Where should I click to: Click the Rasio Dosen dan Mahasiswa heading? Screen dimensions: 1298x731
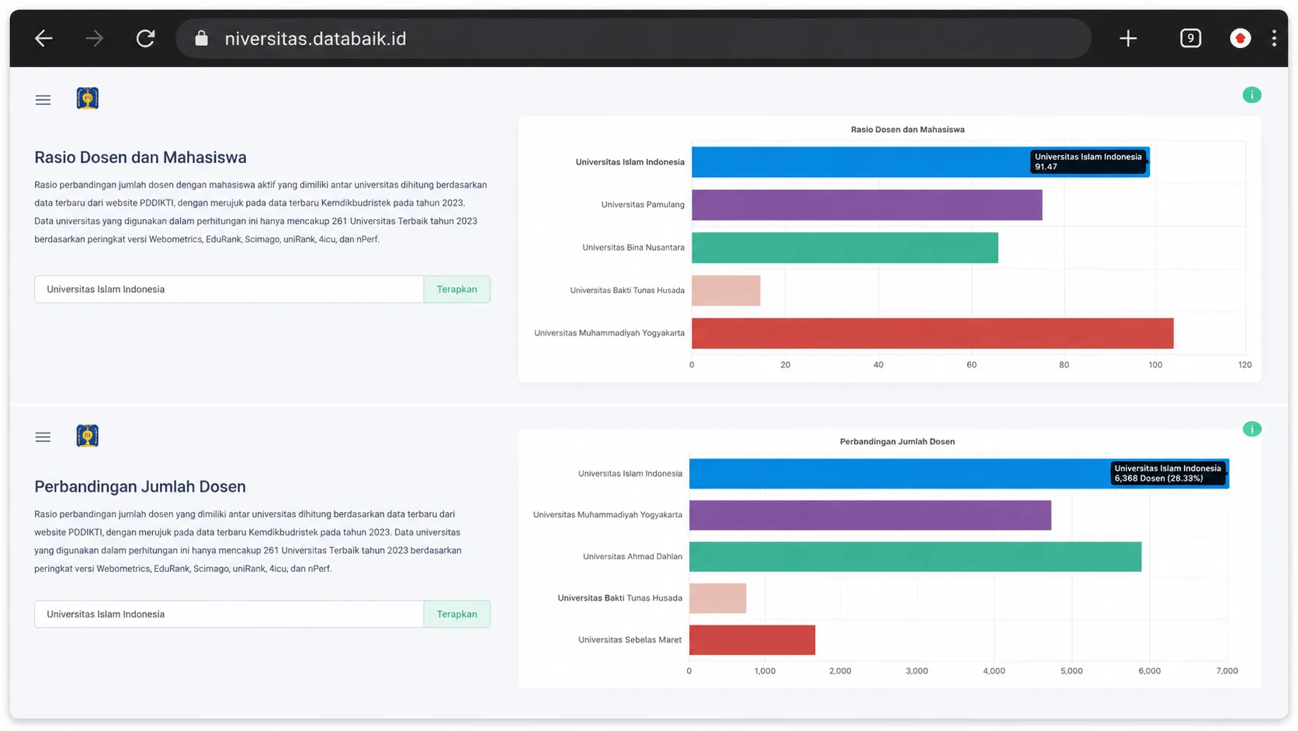pyautogui.click(x=141, y=157)
